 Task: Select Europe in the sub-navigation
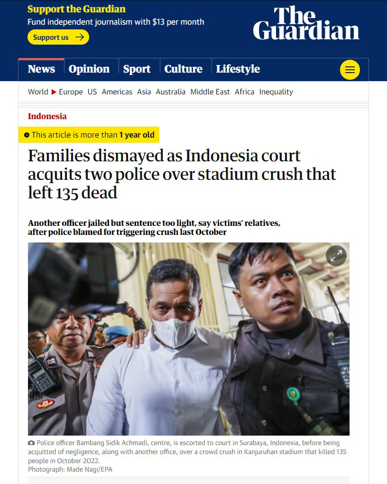pyautogui.click(x=71, y=92)
